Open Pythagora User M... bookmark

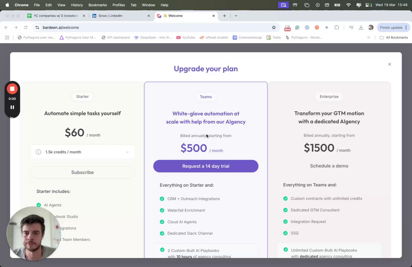(x=78, y=38)
